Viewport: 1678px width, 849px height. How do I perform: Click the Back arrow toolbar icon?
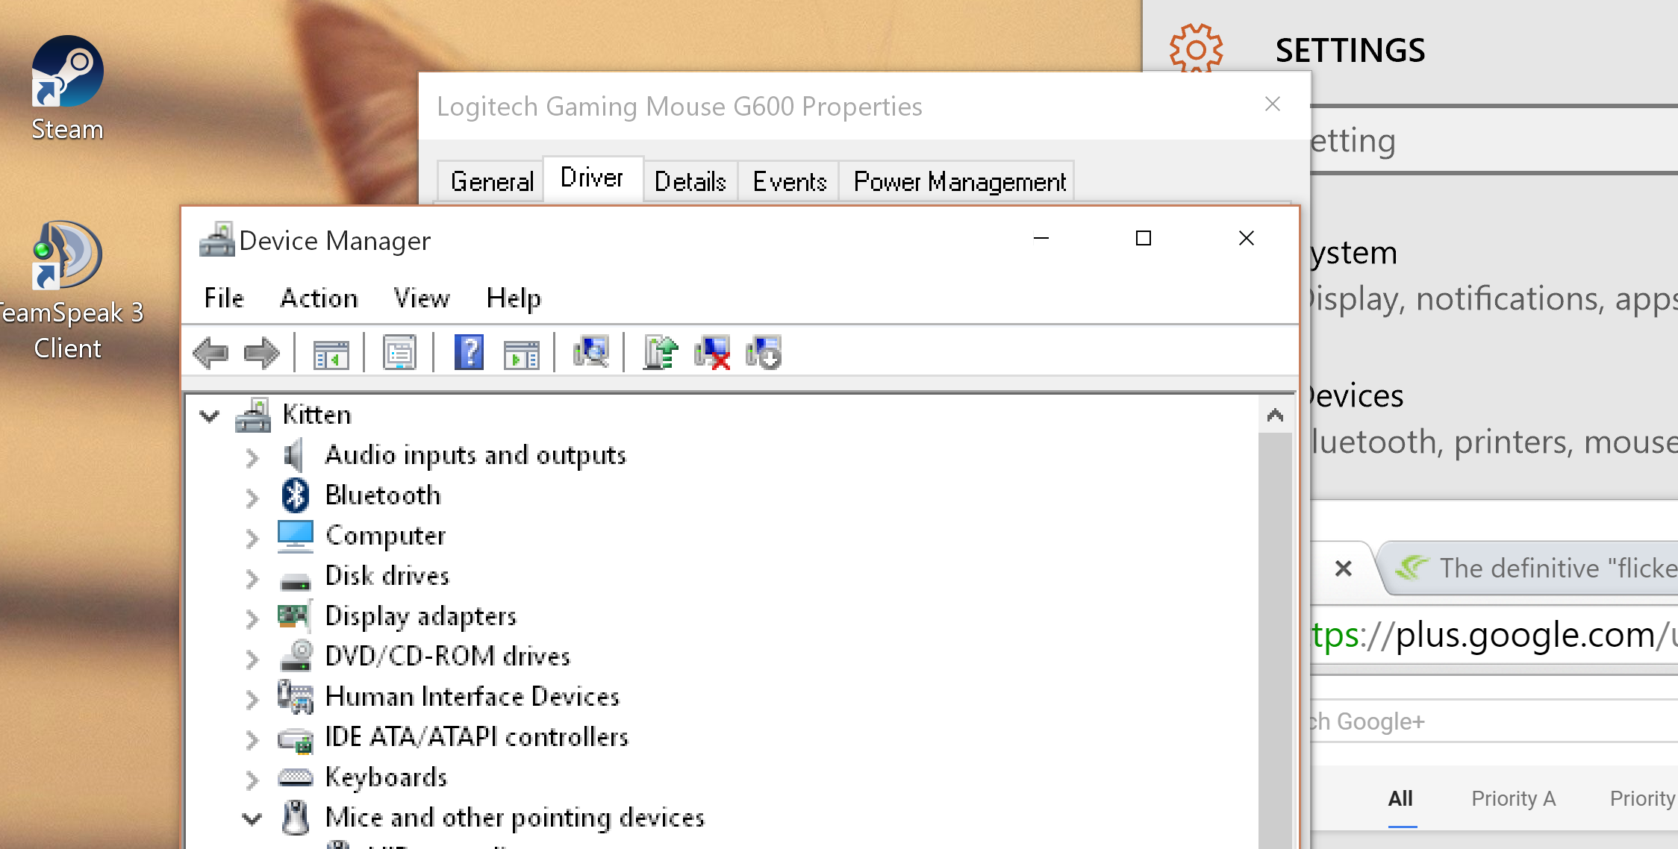[210, 352]
